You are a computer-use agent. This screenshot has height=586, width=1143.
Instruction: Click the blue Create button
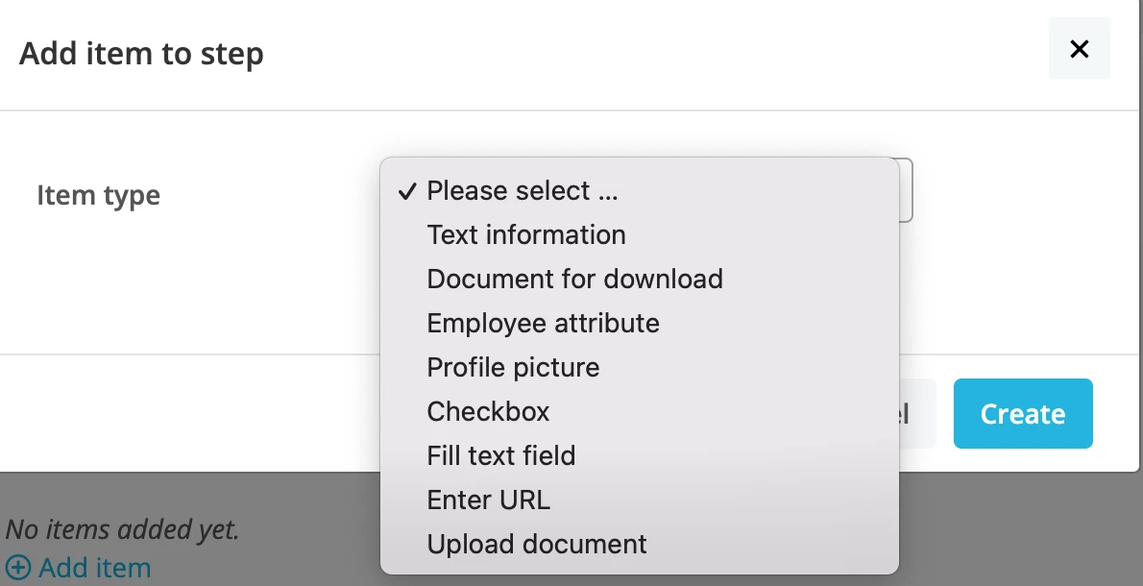pos(1023,413)
